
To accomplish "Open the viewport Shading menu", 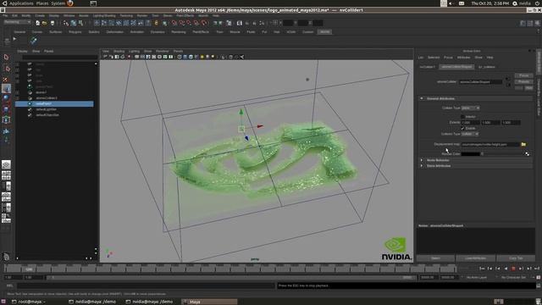I will 119,51.
